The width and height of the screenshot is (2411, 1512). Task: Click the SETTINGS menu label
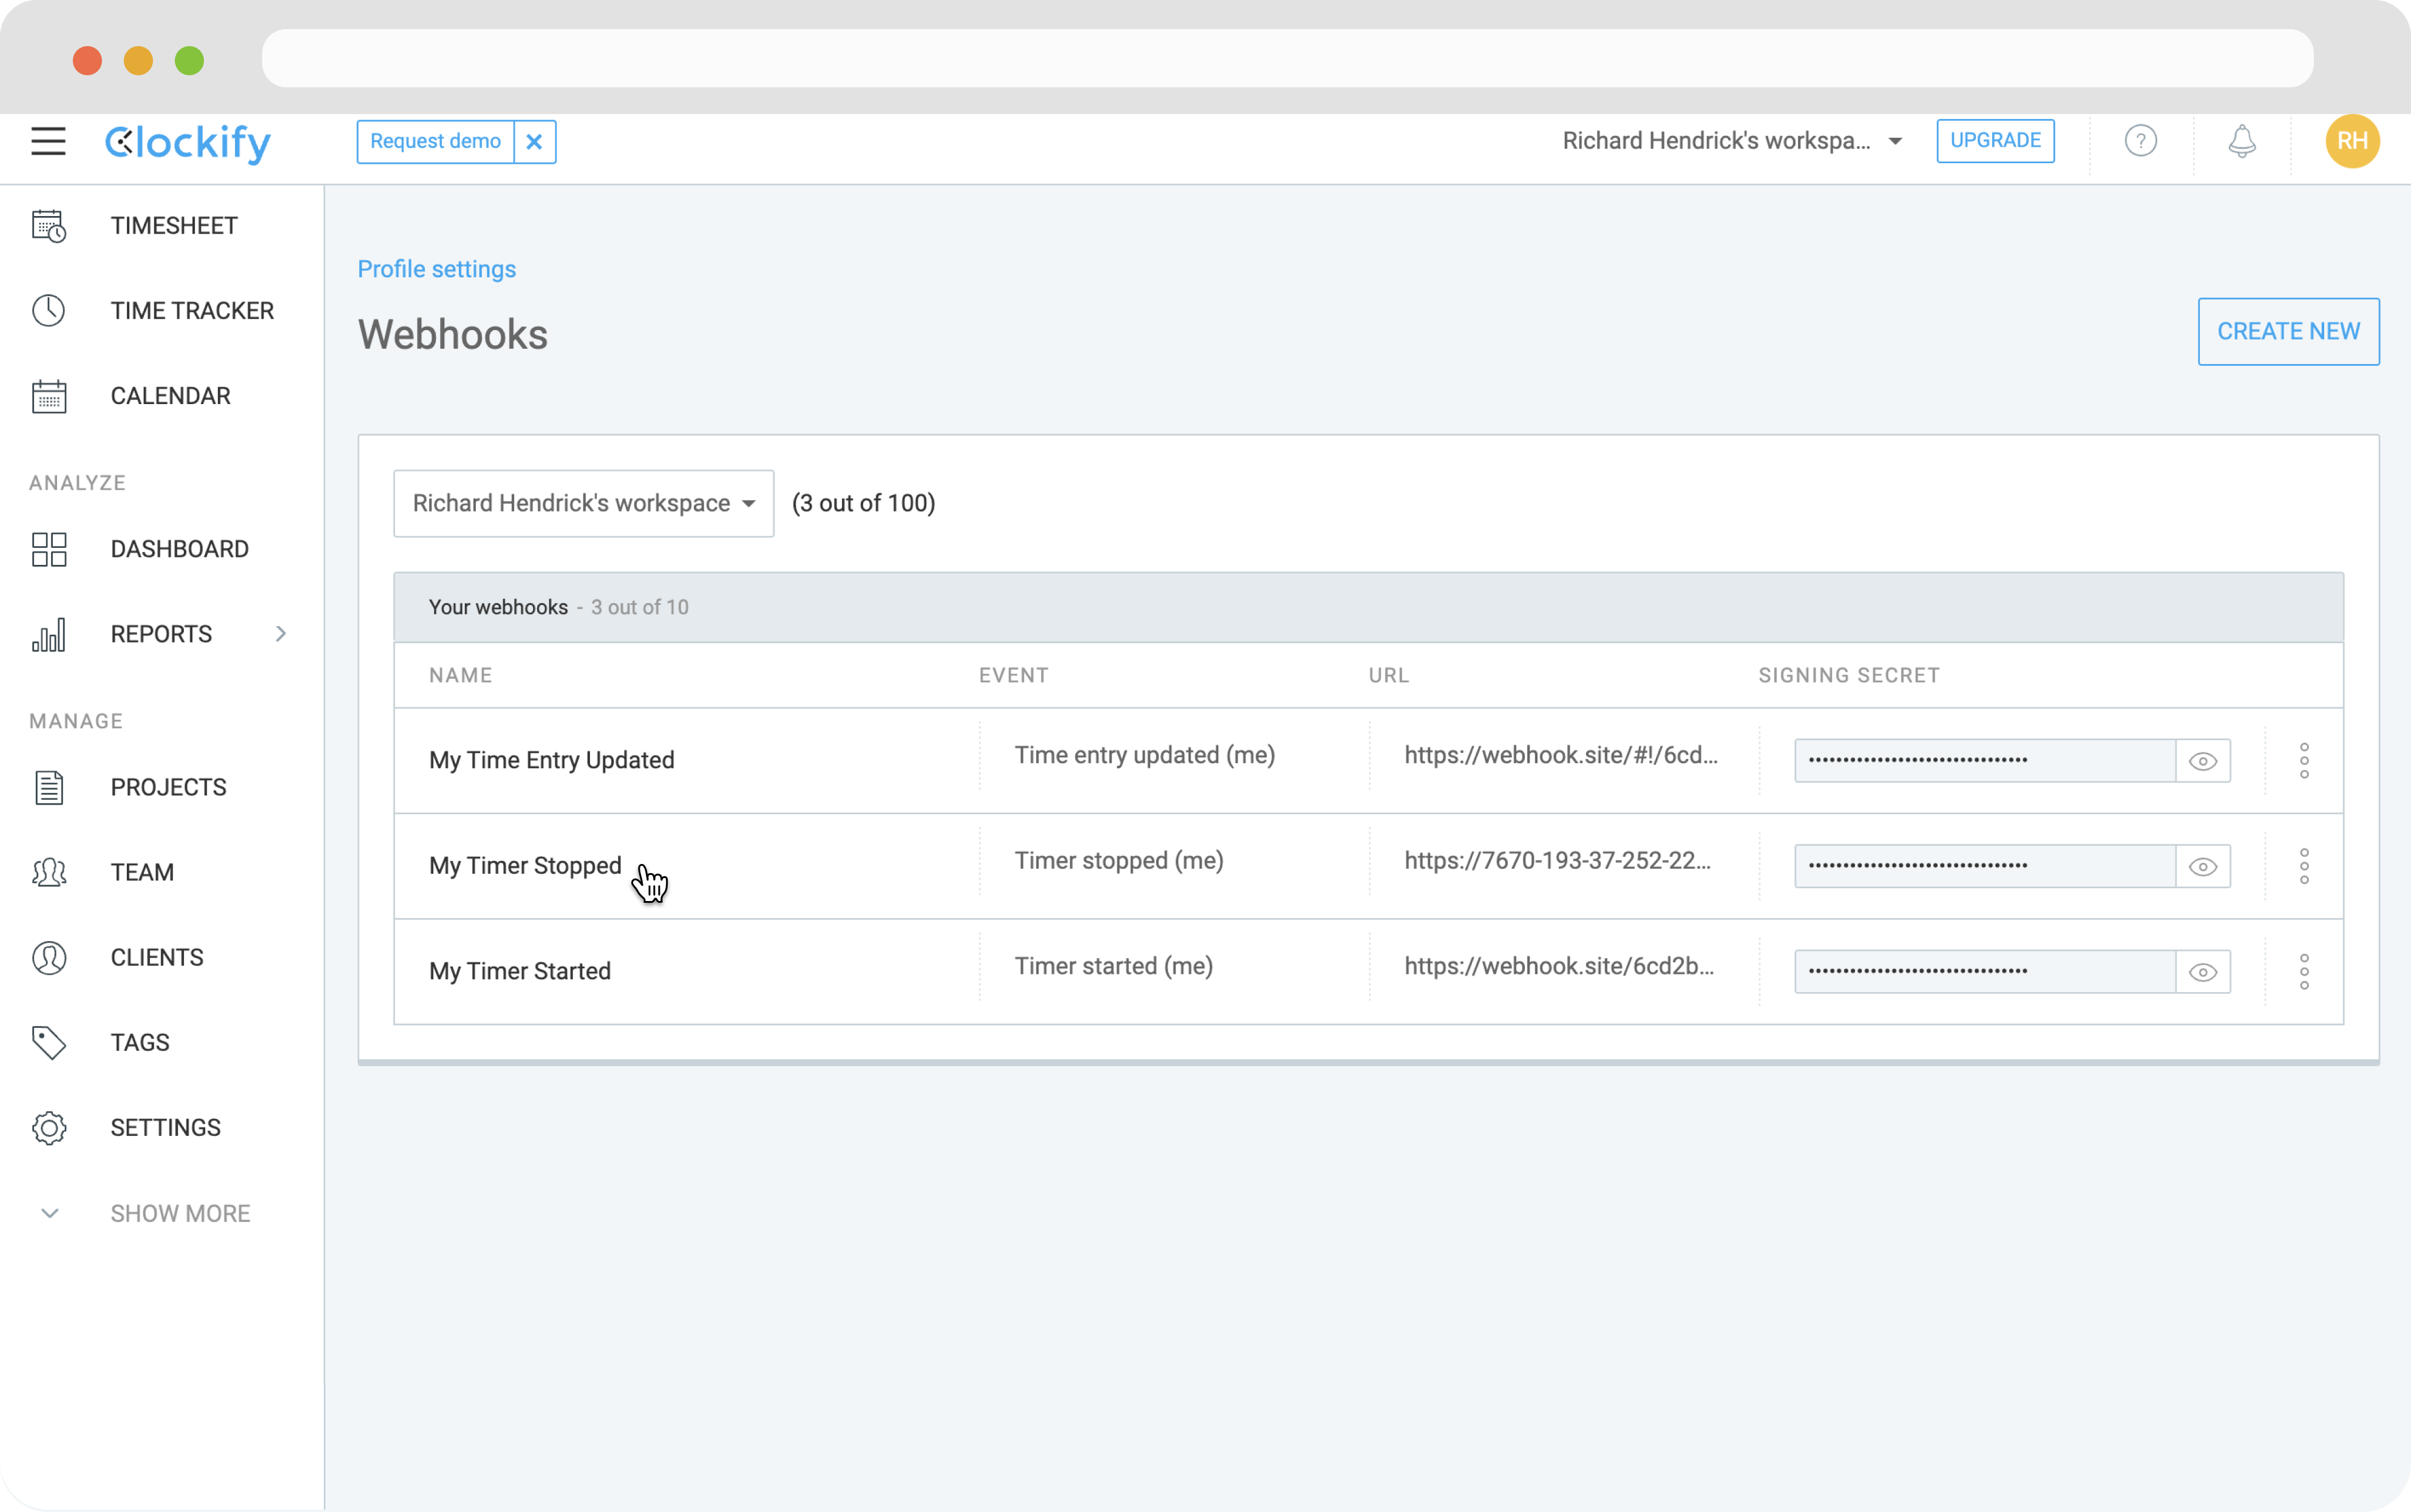pyautogui.click(x=165, y=1127)
